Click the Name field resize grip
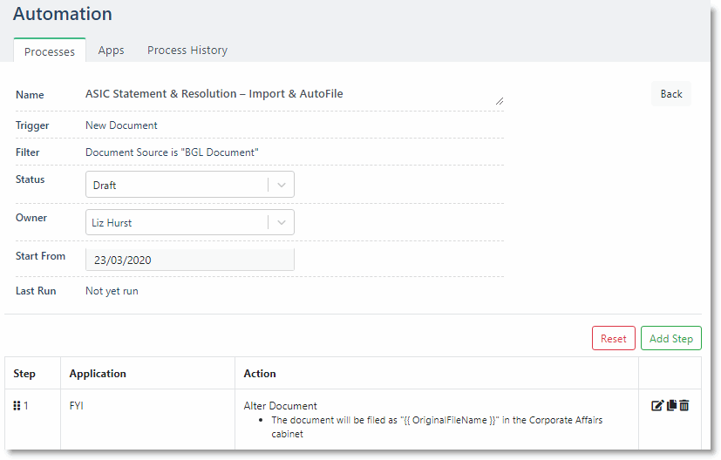The height and width of the screenshot is (460, 721). point(500,101)
